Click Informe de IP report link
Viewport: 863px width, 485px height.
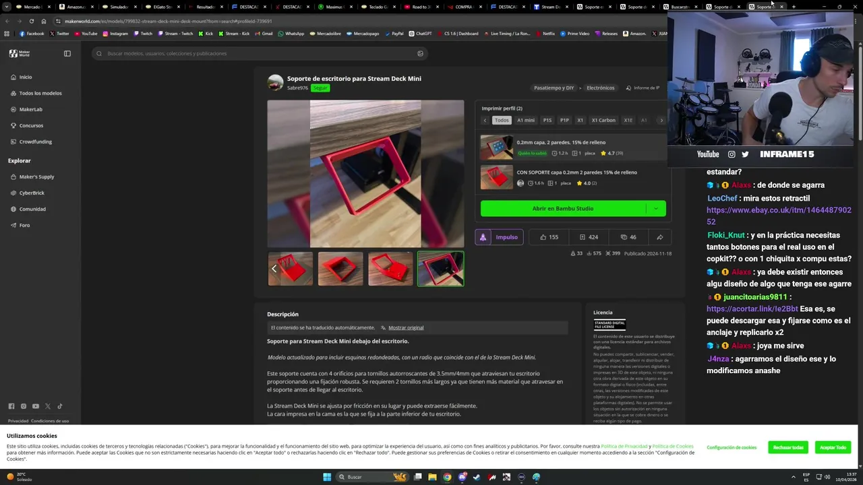pyautogui.click(x=643, y=88)
